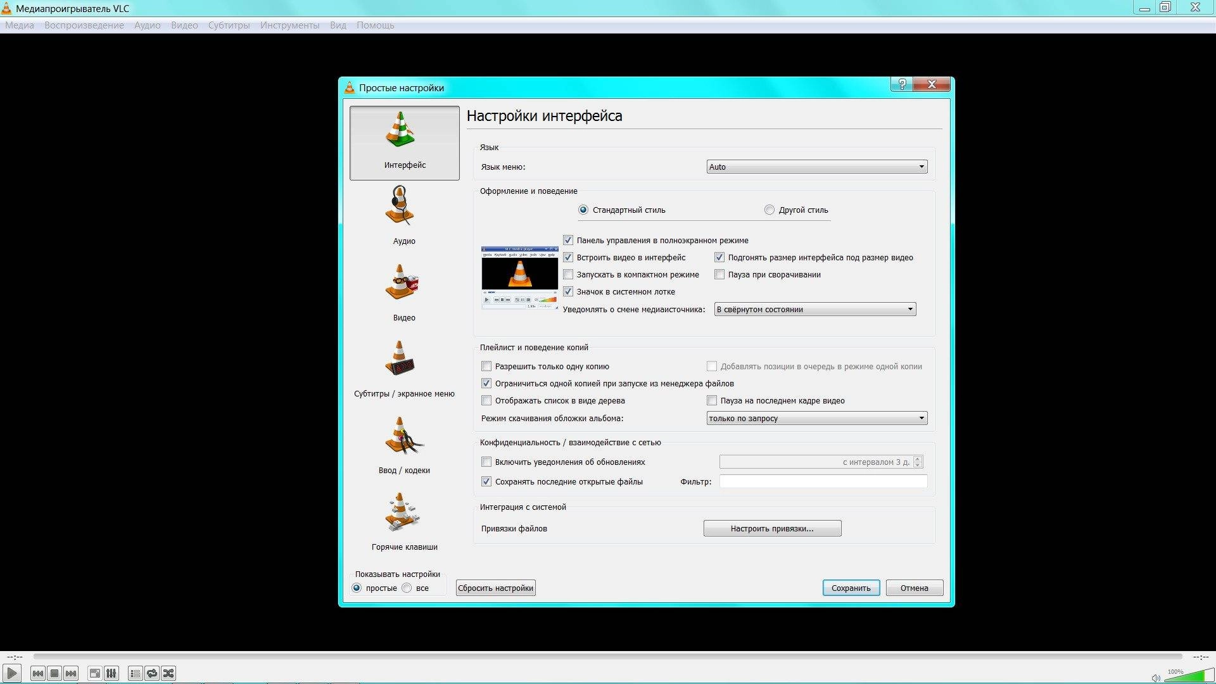Open Режим скачивания обложки альбома dropdown

[817, 418]
